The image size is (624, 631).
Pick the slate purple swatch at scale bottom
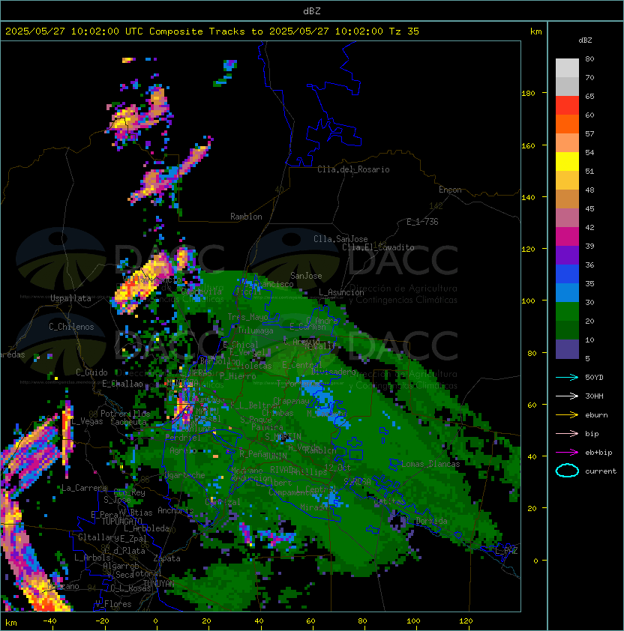tap(567, 349)
